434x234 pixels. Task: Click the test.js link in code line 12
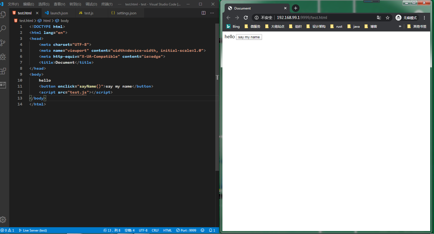[78, 92]
